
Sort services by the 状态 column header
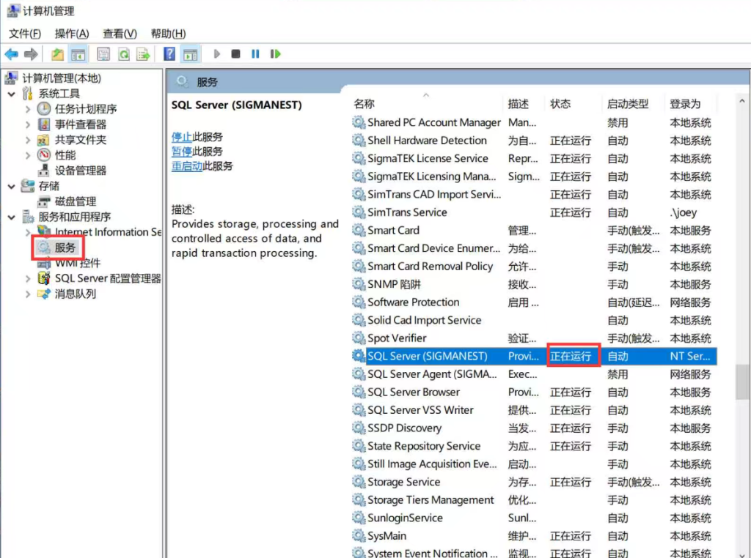[x=561, y=104]
